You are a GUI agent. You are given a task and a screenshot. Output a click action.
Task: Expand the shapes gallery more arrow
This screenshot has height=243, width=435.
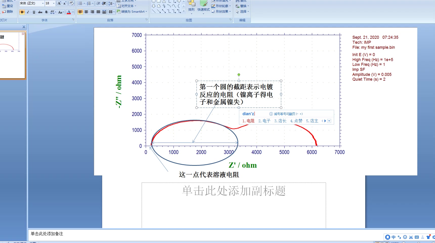pyautogui.click(x=184, y=11)
